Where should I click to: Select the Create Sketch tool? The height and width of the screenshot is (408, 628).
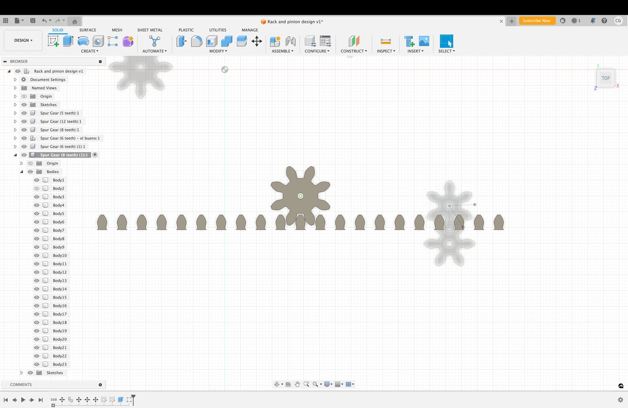coord(53,41)
